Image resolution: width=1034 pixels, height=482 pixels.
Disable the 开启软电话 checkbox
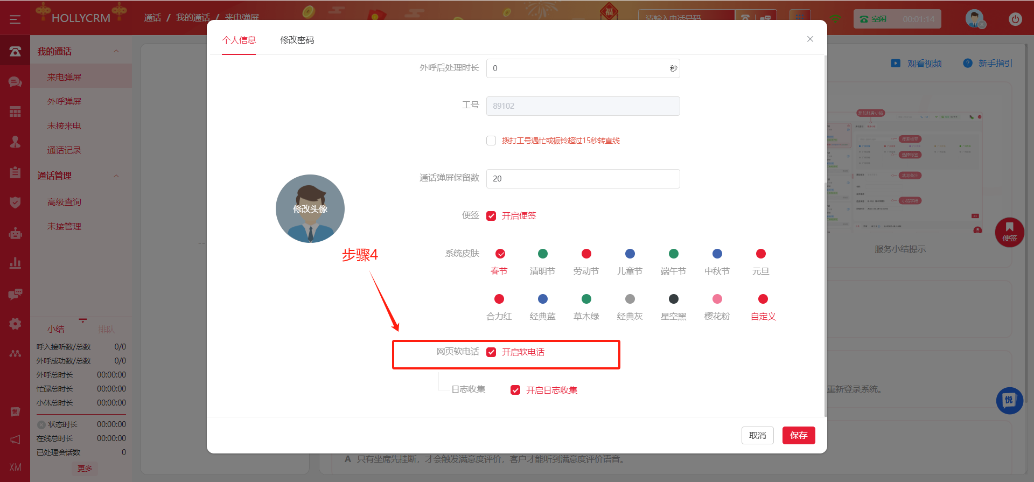(x=491, y=352)
